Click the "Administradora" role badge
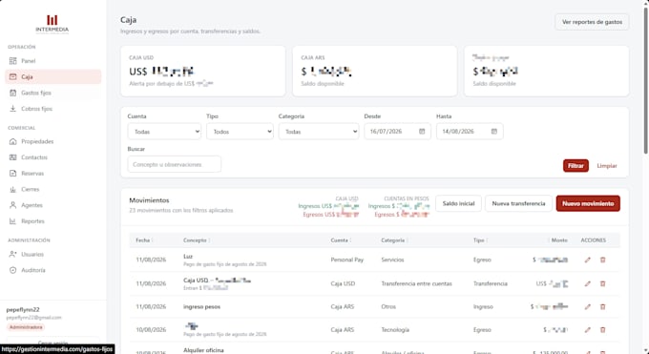Image resolution: width=649 pixels, height=354 pixels. click(26, 327)
